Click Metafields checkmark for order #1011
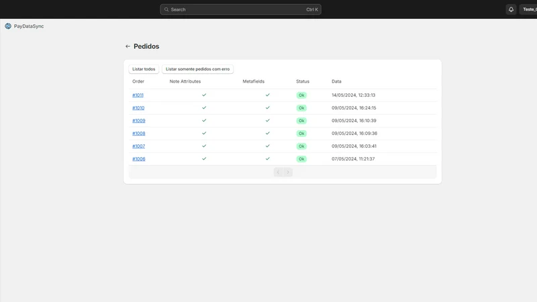 point(267,95)
